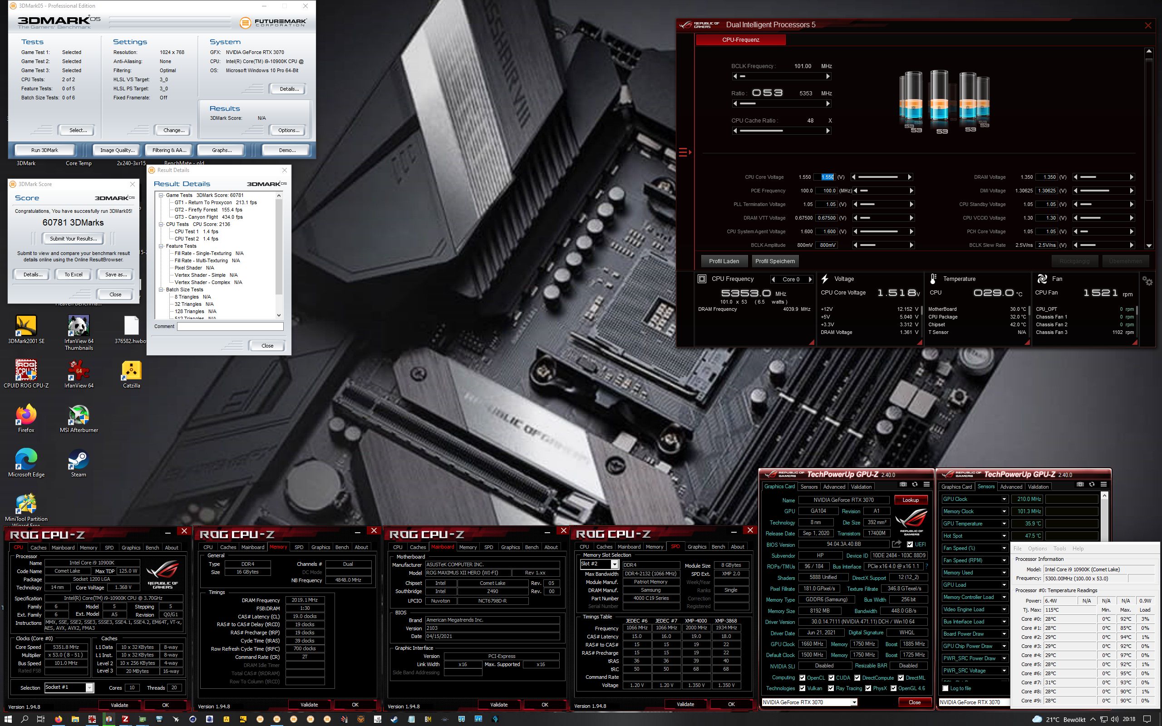Launch CPUID ROG CPU-Z desktop icon
The width and height of the screenshot is (1162, 726).
(x=26, y=373)
